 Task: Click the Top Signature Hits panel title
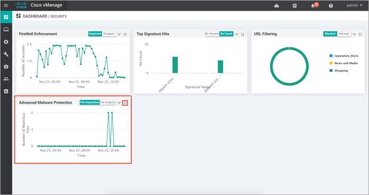153,34
